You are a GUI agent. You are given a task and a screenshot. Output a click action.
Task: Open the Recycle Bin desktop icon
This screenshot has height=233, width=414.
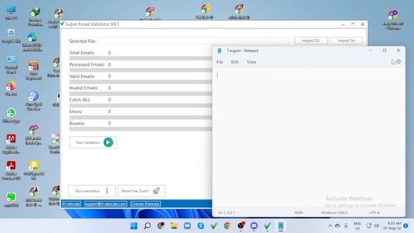[11, 36]
